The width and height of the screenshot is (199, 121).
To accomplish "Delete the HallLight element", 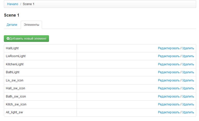I will click(188, 48).
